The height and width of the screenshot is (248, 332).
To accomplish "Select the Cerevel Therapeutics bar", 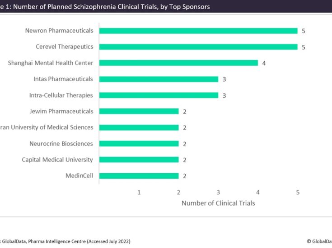I will coord(198,47).
